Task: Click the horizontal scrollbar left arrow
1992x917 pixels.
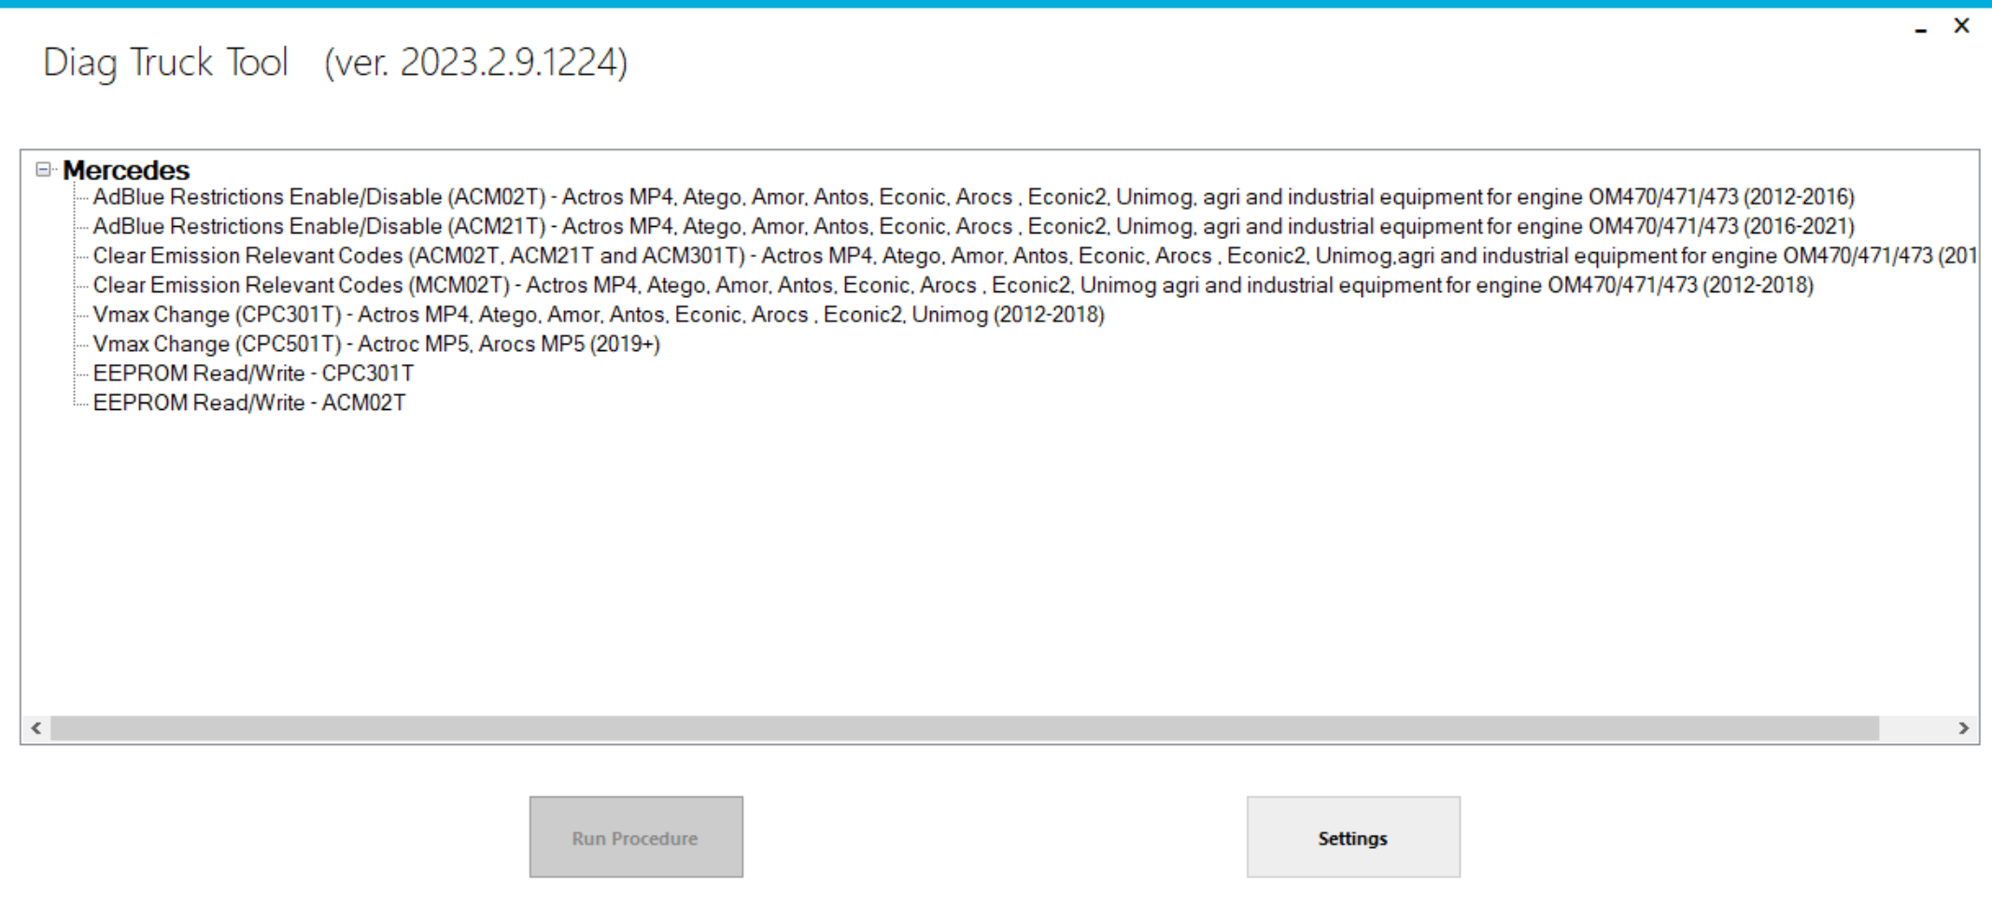Action: point(36,728)
